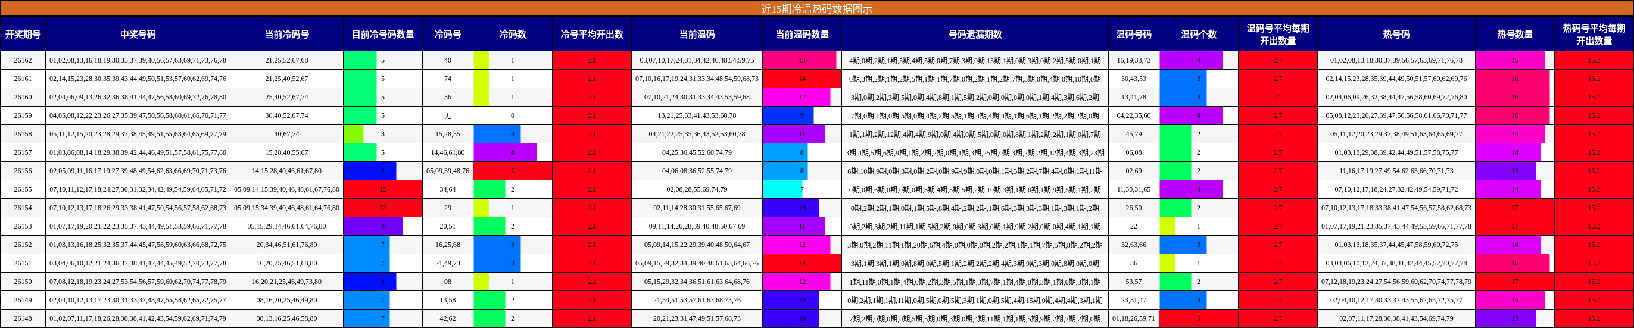Image resolution: width=1634 pixels, height=328 pixels.
Task: Click current warm codes 13,21,25,33,41,43,53,68,78
Action: coord(697,115)
